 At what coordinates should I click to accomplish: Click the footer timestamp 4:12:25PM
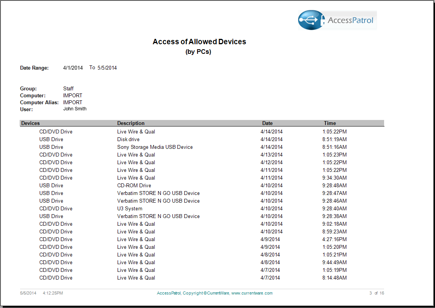click(53, 293)
